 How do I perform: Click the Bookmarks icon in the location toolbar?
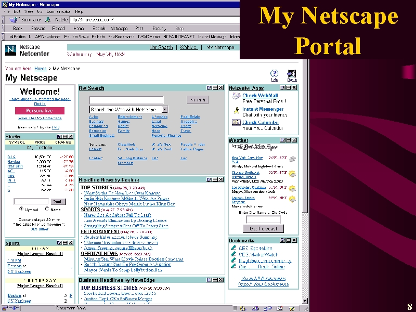pos(14,20)
